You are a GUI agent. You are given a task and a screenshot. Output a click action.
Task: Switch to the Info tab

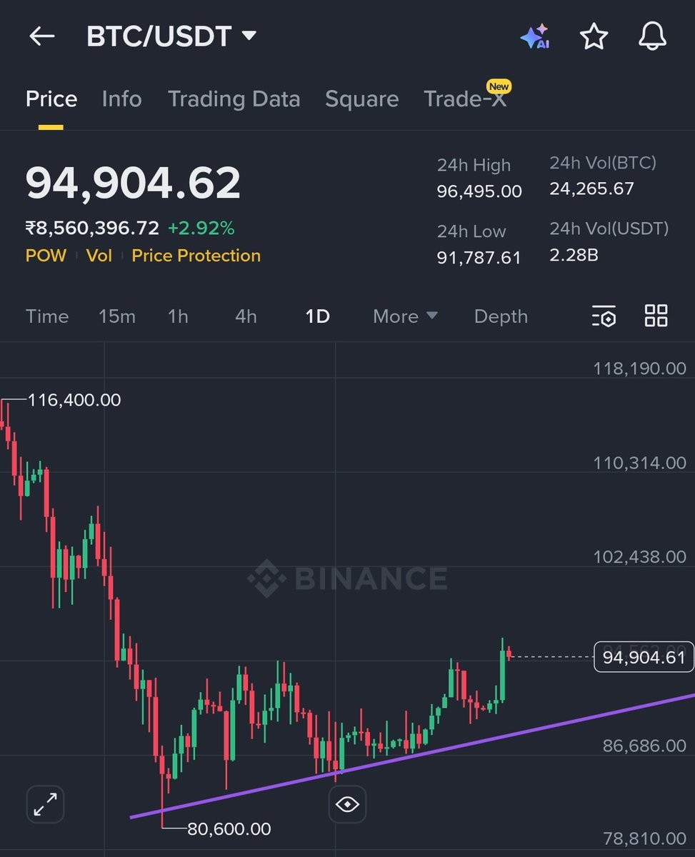[121, 99]
